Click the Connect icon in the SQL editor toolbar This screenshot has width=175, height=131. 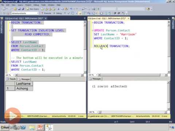[x=4, y=13]
